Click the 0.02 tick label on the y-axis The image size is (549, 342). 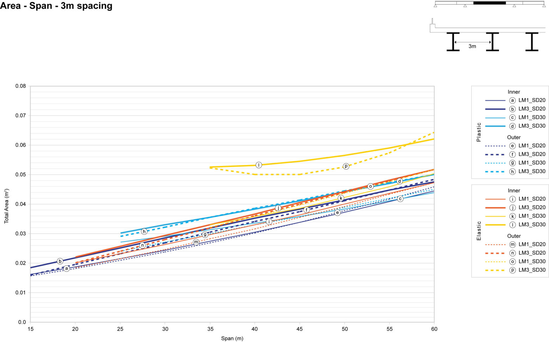[x=21, y=263]
